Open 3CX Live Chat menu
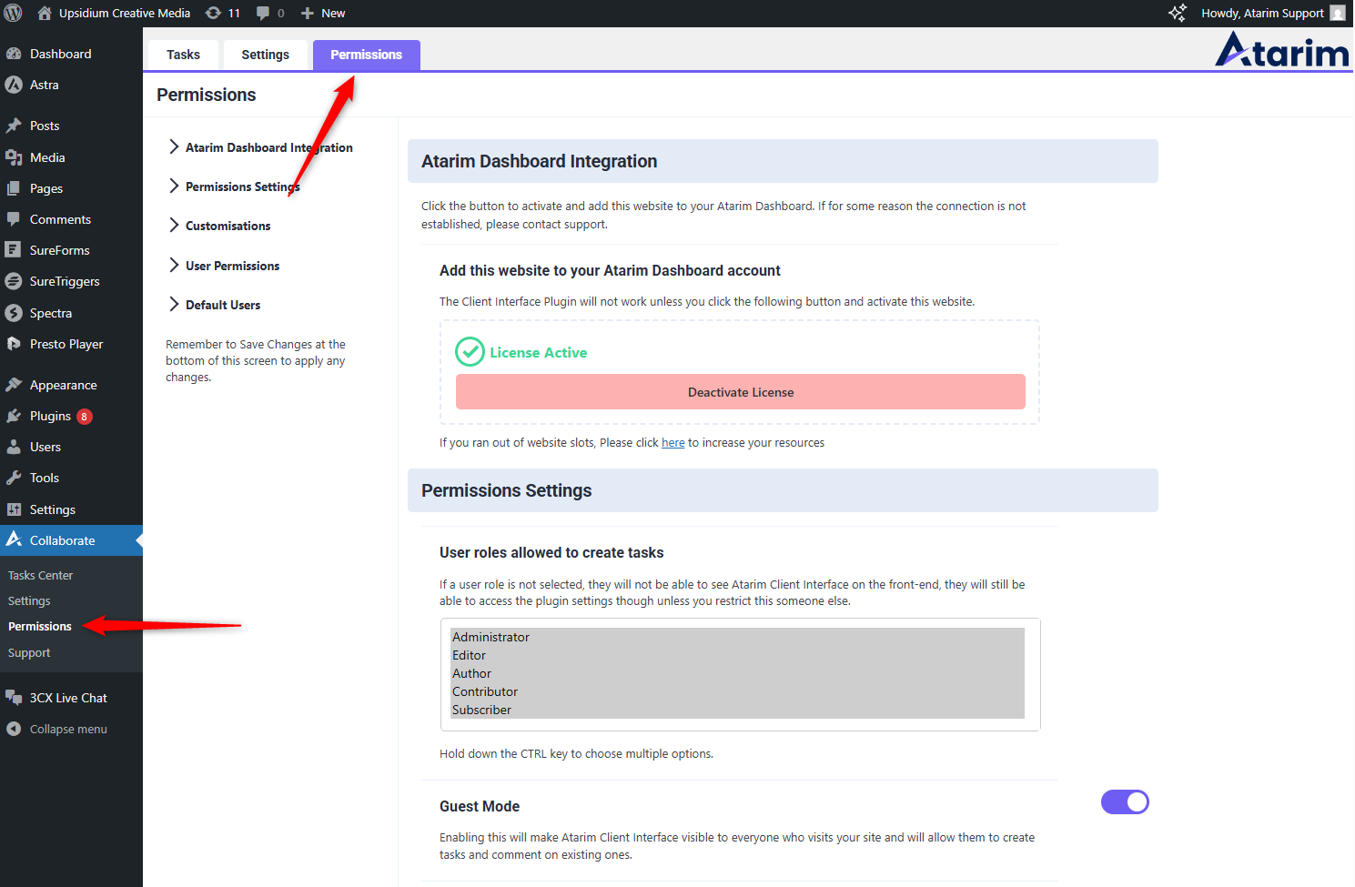The image size is (1355, 887). point(67,698)
